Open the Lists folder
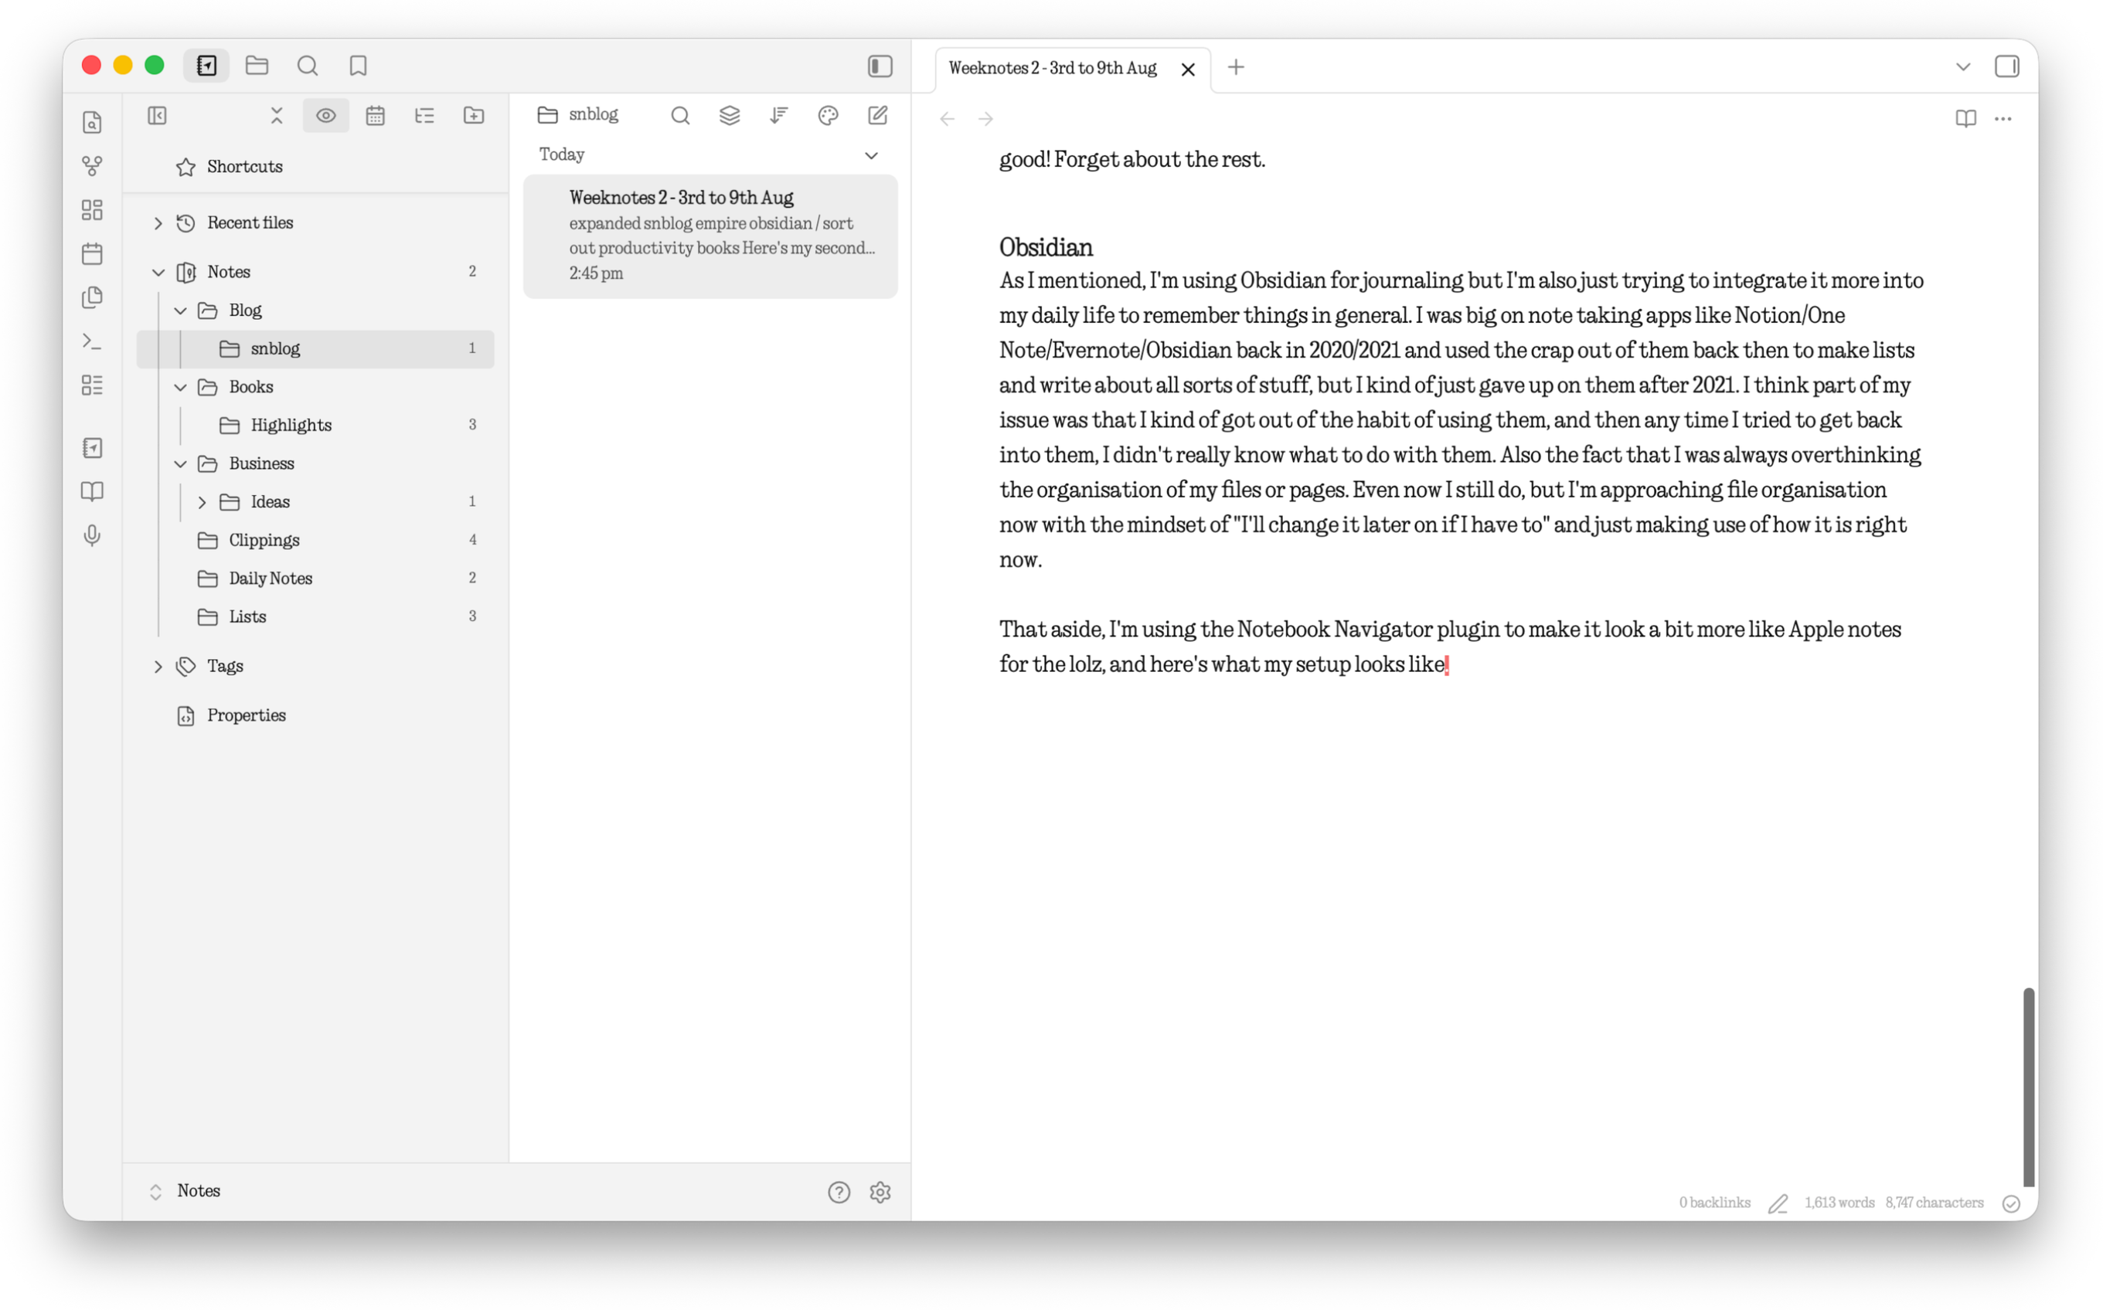This screenshot has height=1310, width=2103. pos(315,617)
